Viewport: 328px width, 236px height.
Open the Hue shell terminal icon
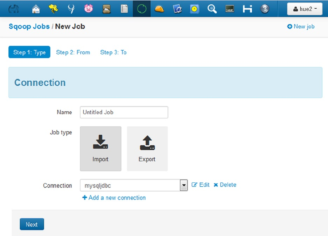pyautogui.click(x=229, y=9)
